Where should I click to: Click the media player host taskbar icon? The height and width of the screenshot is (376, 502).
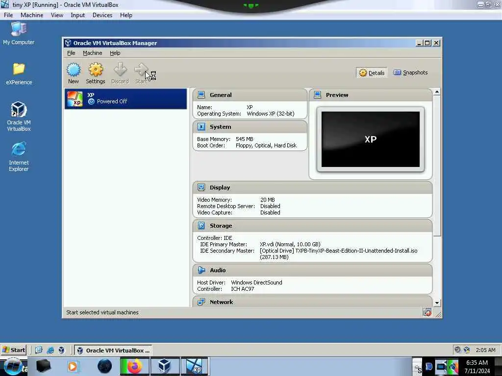click(x=73, y=366)
